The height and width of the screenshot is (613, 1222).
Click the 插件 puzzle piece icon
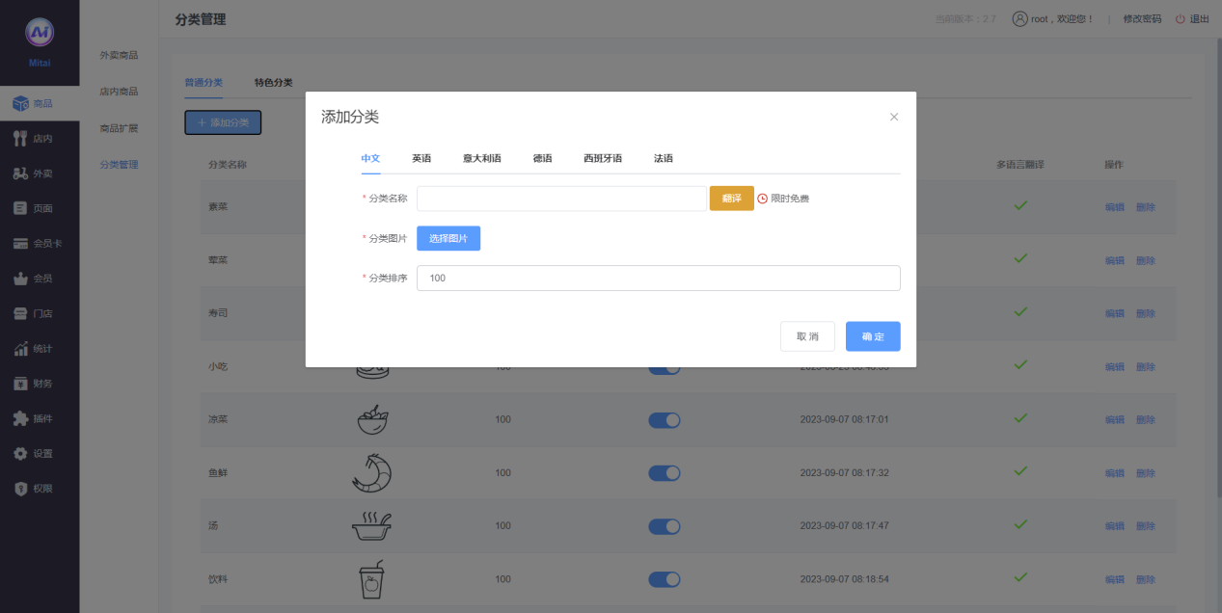pos(20,418)
